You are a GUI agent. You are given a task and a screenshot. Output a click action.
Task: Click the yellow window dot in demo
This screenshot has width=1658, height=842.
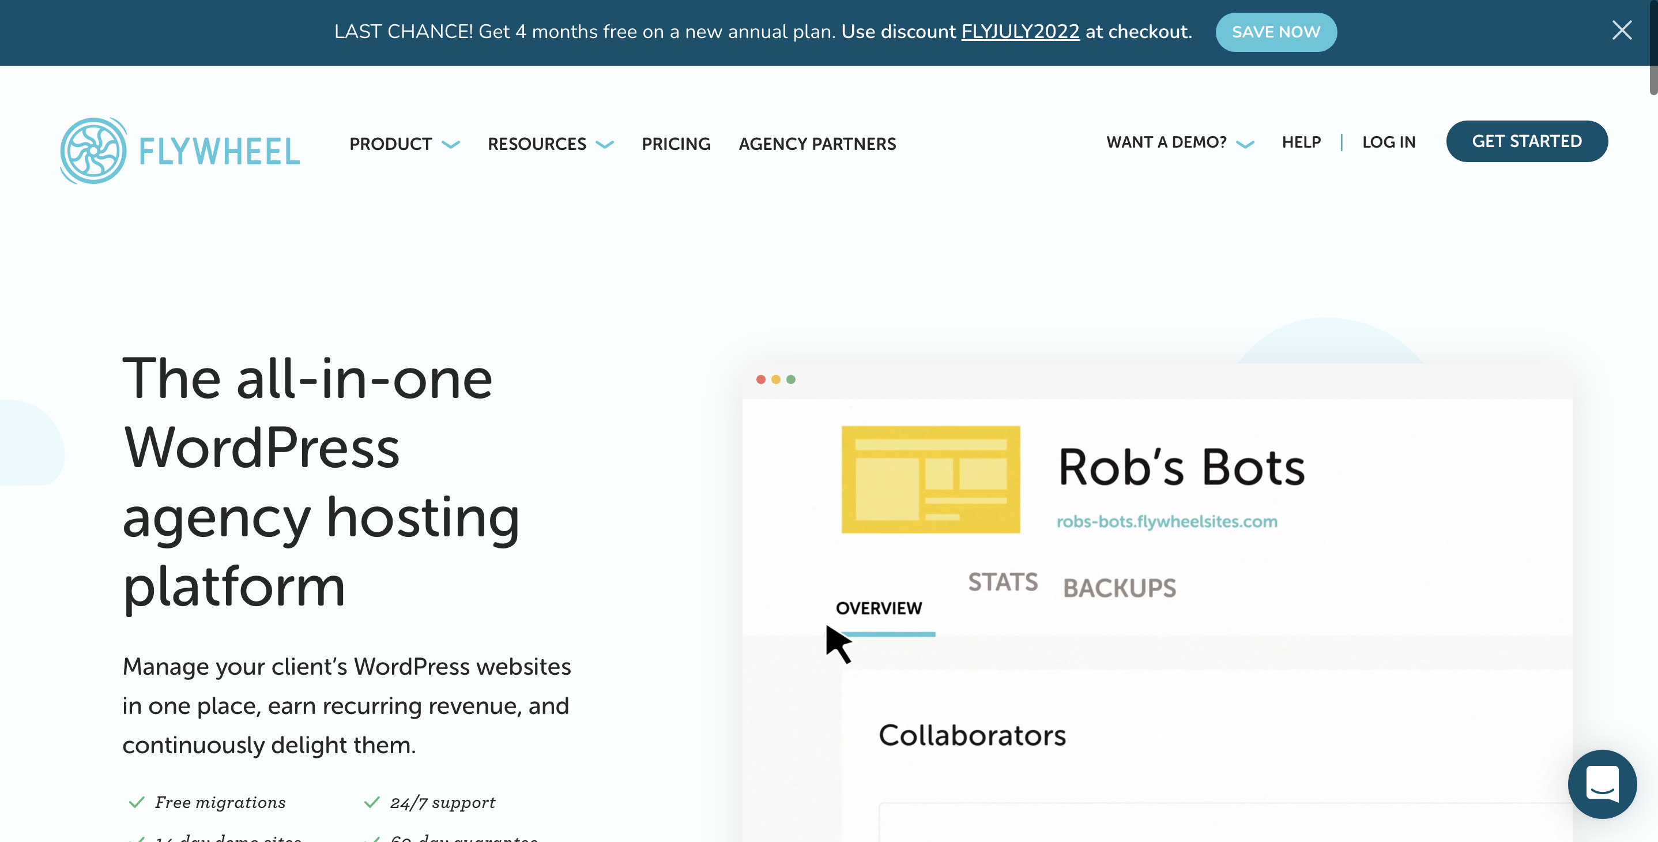775,379
